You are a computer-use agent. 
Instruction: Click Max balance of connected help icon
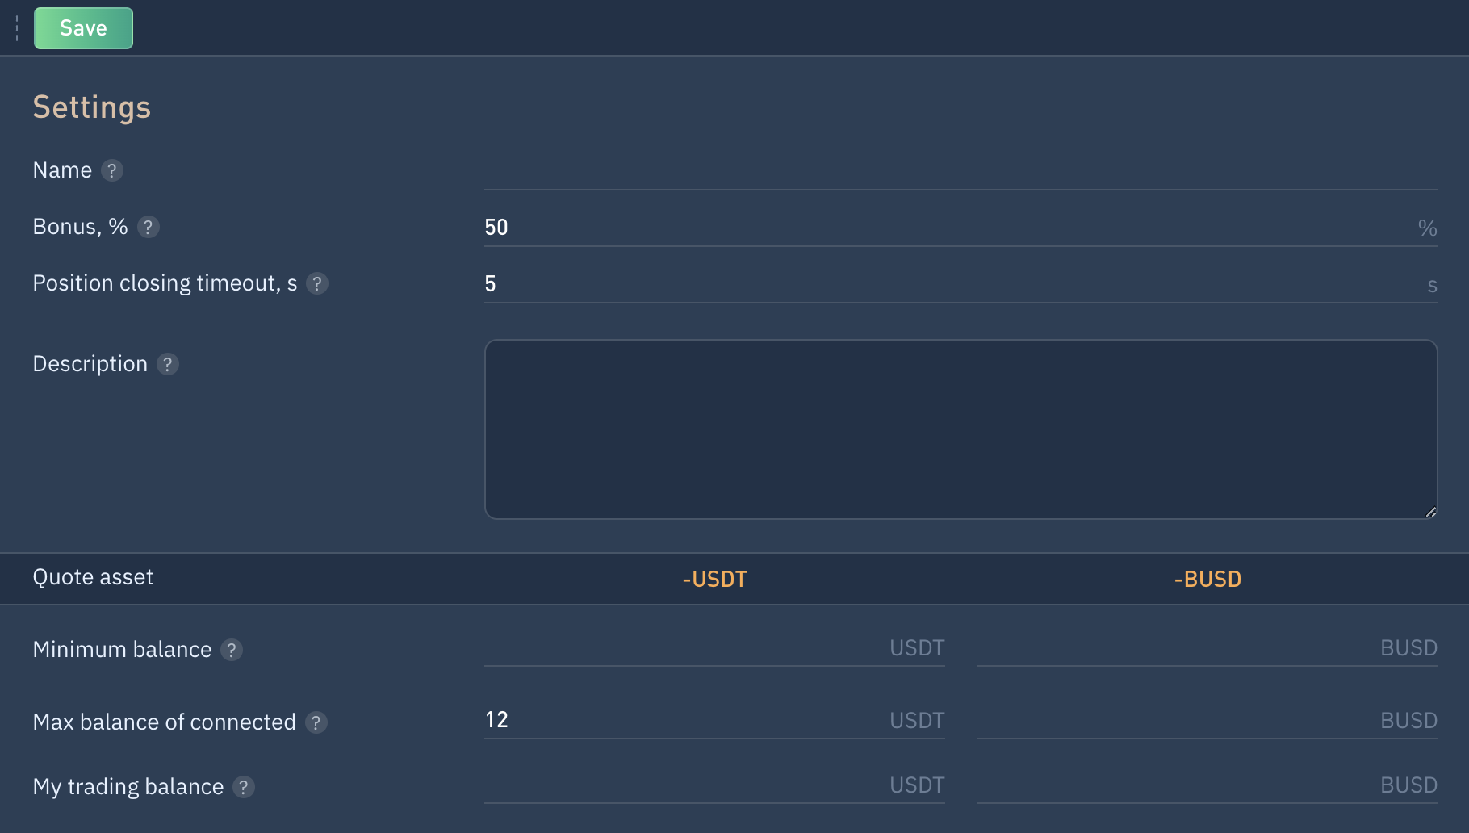tap(316, 722)
